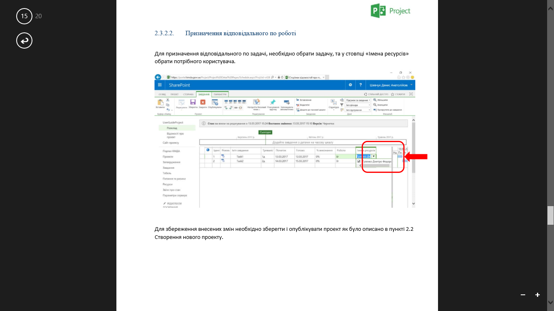
Task: Click the Save (Зберегти) floppy disk icon
Action: coord(193,102)
